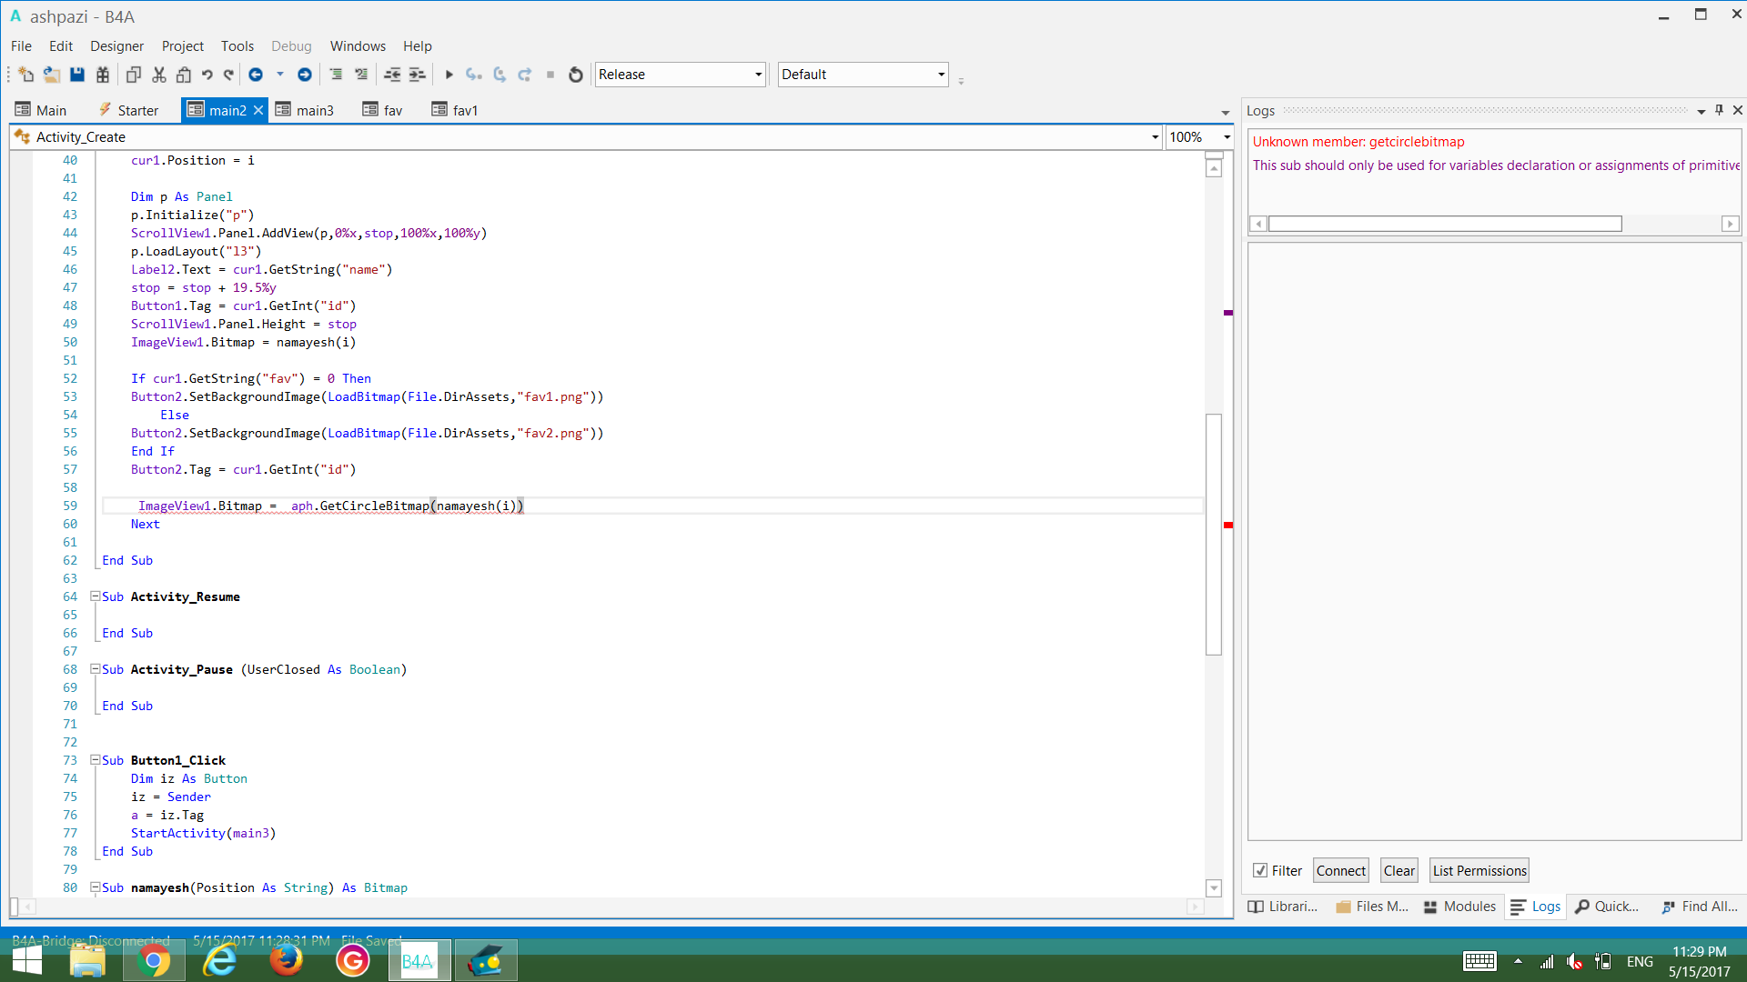Collapse the Activity_Resume sub block
The image size is (1747, 982).
tap(95, 596)
